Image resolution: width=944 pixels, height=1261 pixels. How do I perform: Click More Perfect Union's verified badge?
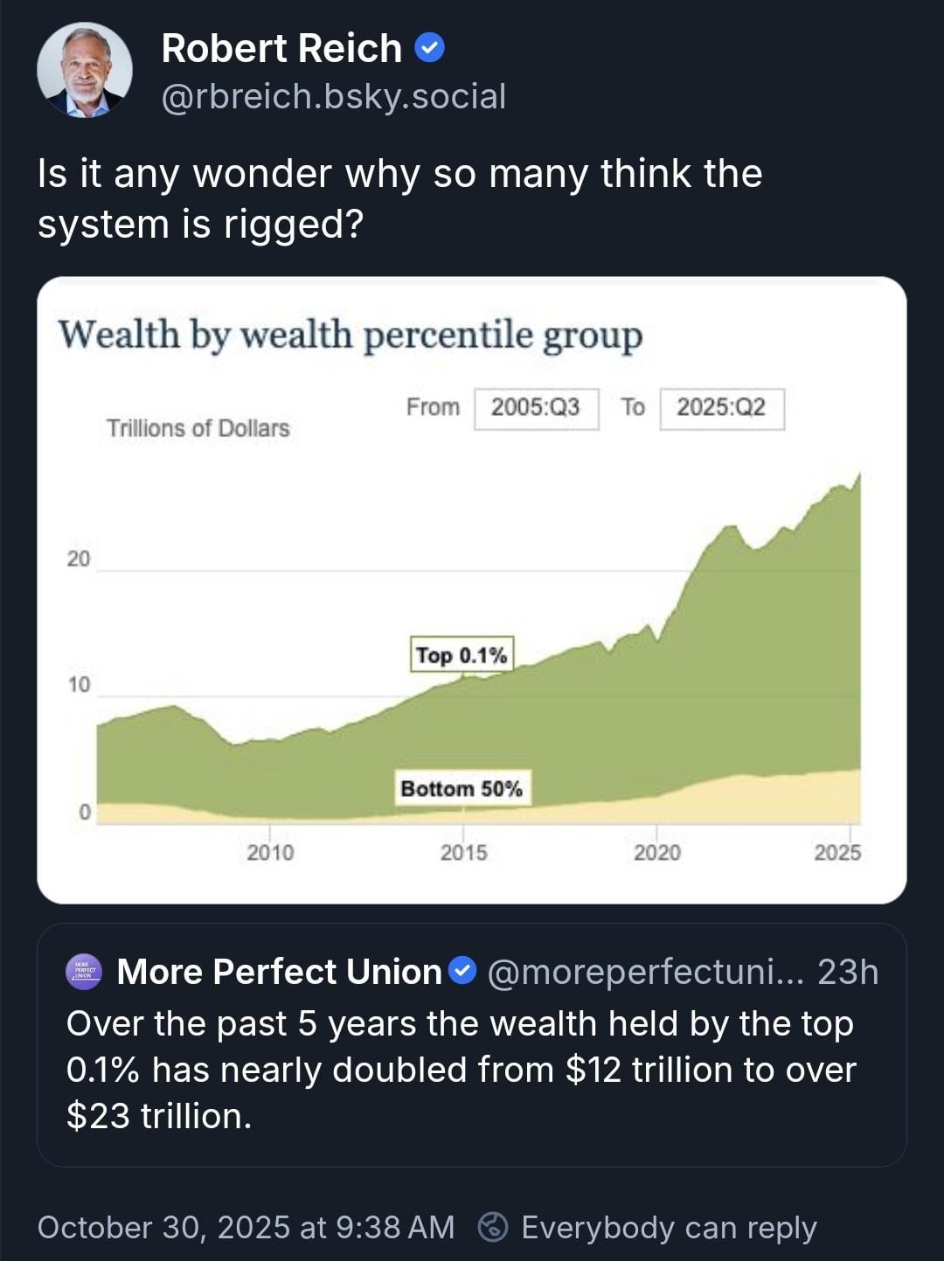point(462,971)
